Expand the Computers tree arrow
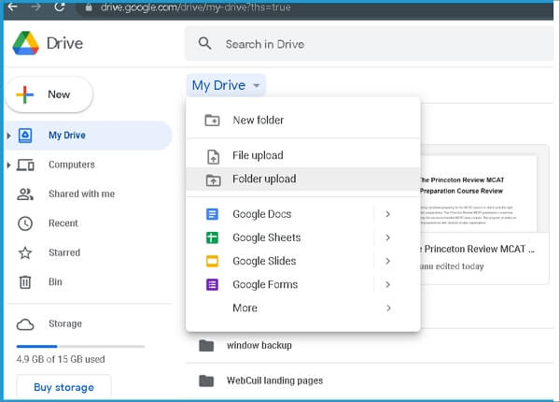The image size is (560, 402). (x=9, y=165)
